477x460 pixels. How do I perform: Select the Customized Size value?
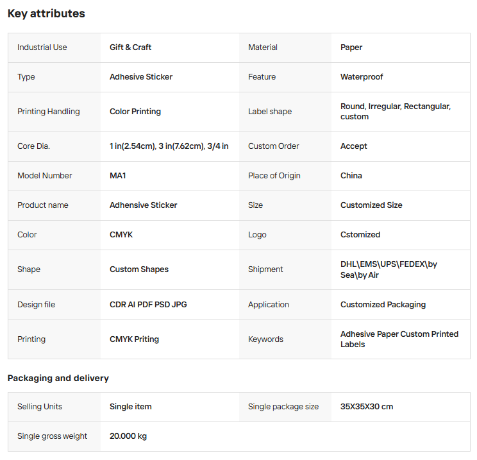(371, 205)
